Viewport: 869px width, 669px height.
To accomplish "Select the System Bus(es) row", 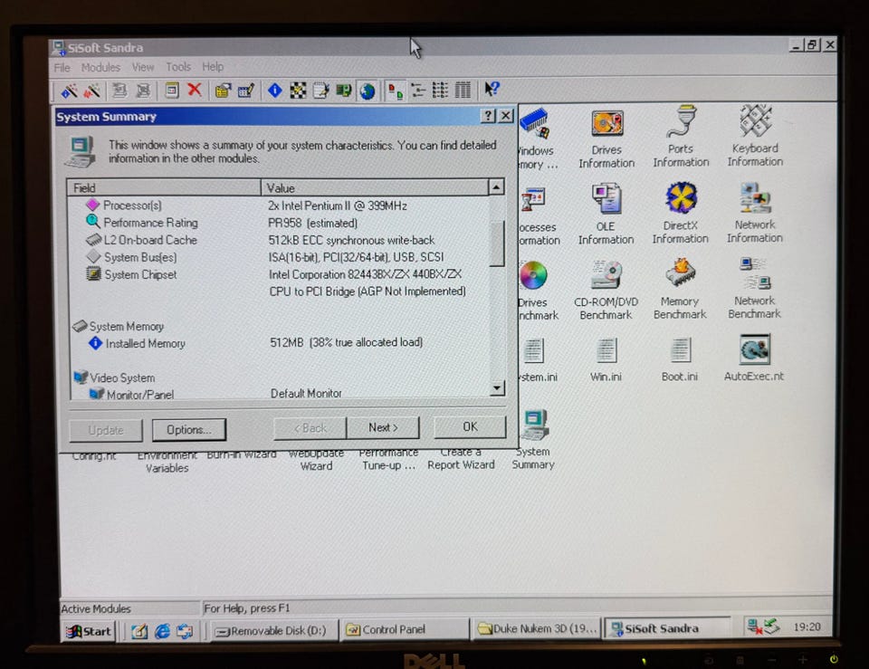I will [279, 257].
